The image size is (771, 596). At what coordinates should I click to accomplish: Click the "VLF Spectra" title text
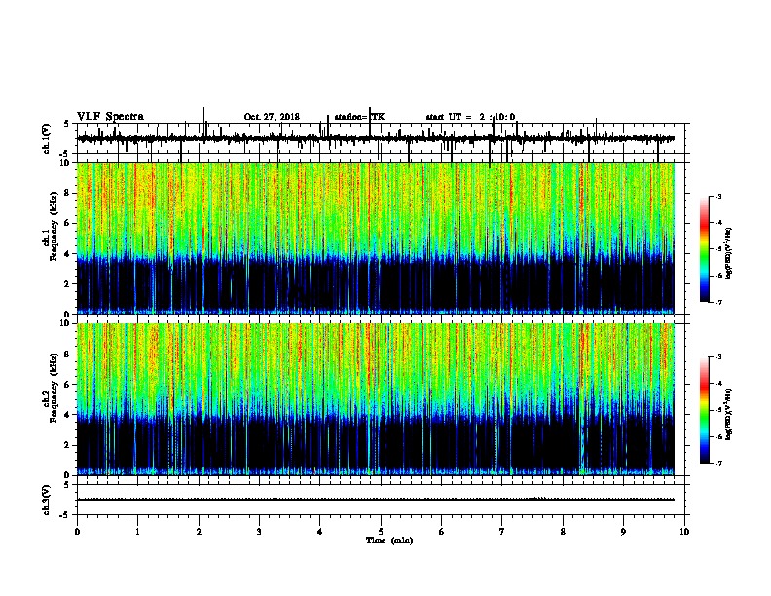point(110,117)
